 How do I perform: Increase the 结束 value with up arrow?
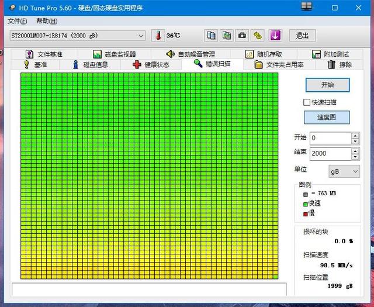click(x=355, y=151)
